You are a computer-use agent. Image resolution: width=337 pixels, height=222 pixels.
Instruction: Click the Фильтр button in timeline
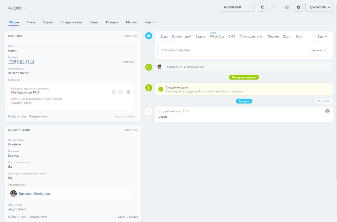[x=324, y=101]
